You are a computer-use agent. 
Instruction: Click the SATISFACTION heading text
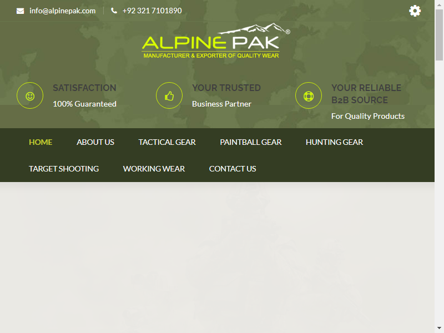(x=84, y=88)
